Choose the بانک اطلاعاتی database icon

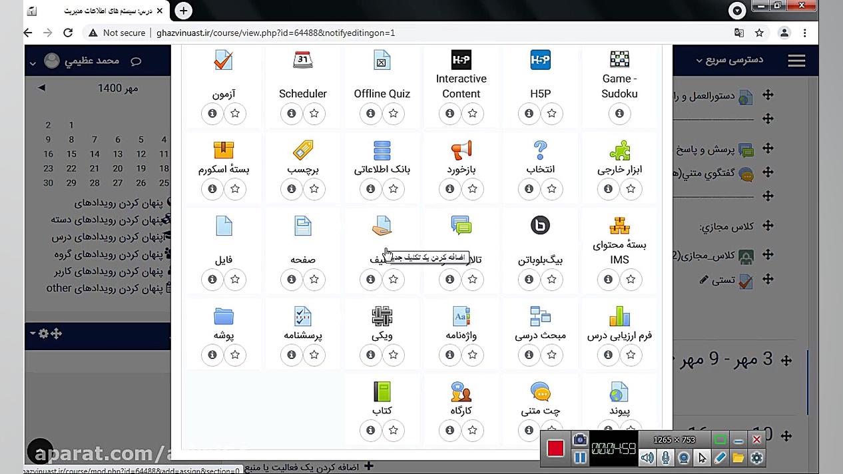pyautogui.click(x=382, y=150)
